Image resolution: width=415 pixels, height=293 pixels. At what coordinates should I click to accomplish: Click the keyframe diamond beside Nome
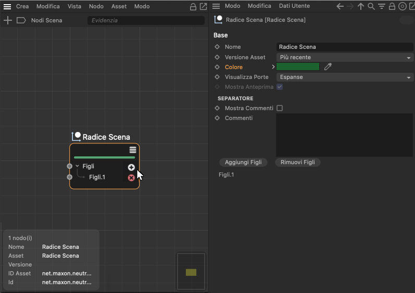217,47
